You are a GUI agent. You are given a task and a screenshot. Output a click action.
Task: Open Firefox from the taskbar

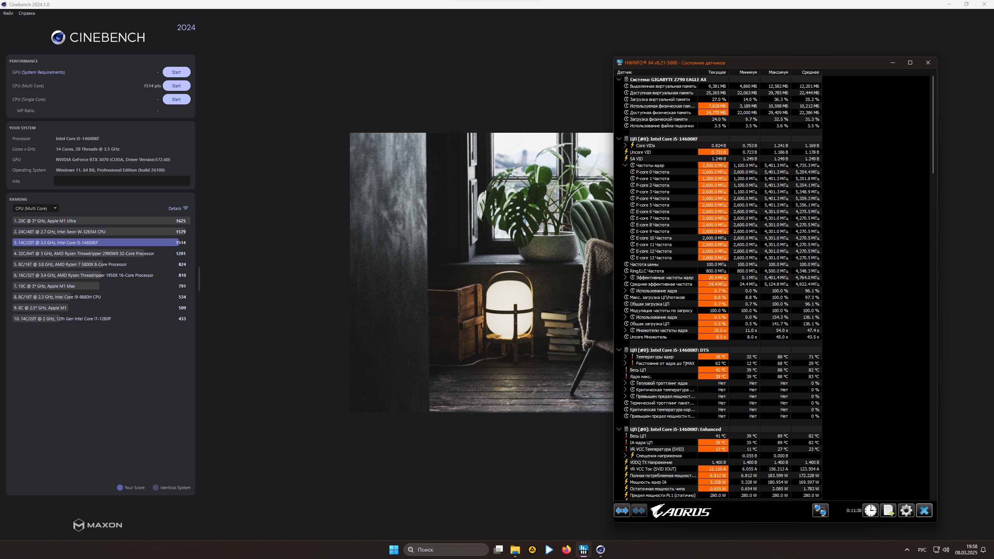tap(566, 550)
